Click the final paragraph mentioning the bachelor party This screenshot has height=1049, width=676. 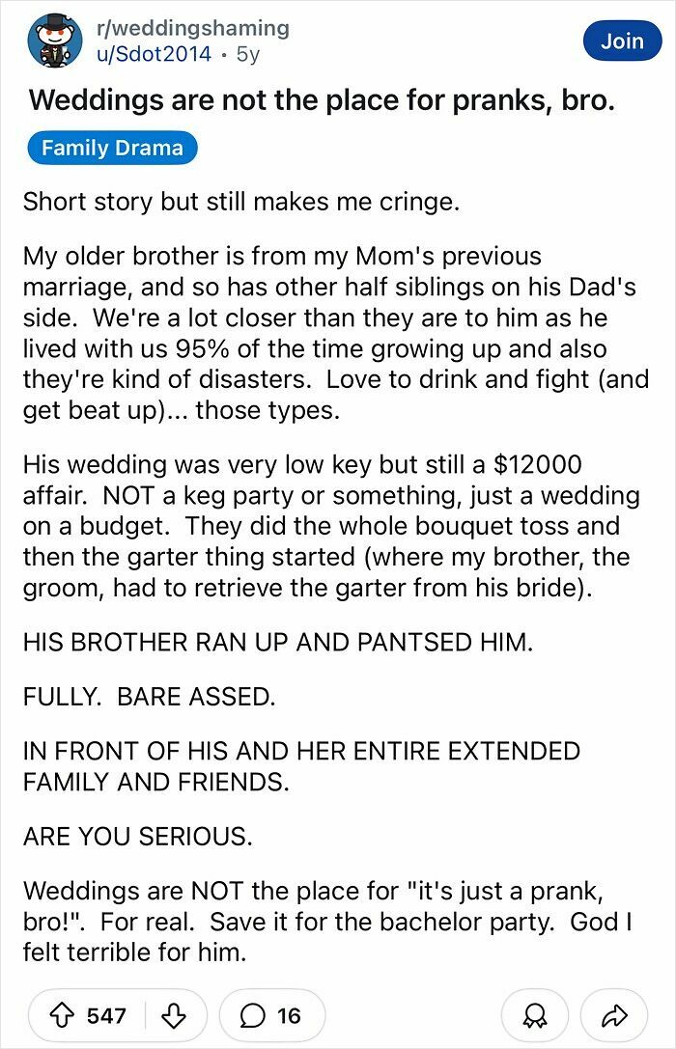(319, 915)
